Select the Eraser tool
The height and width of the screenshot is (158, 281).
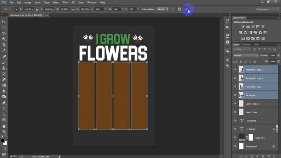[4, 79]
